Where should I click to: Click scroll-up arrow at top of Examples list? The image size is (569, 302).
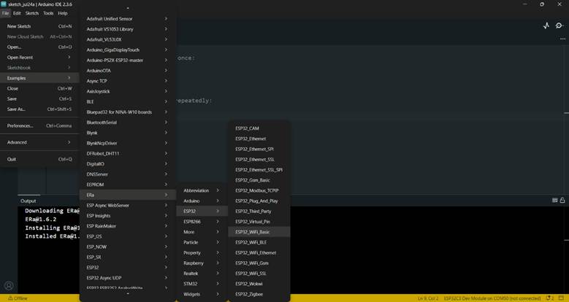[x=128, y=8]
